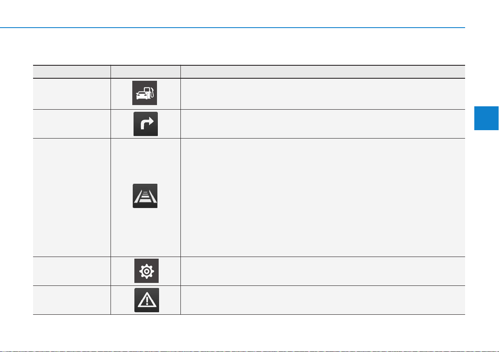
Task: Open the gear settings icon
Action: pos(147,271)
